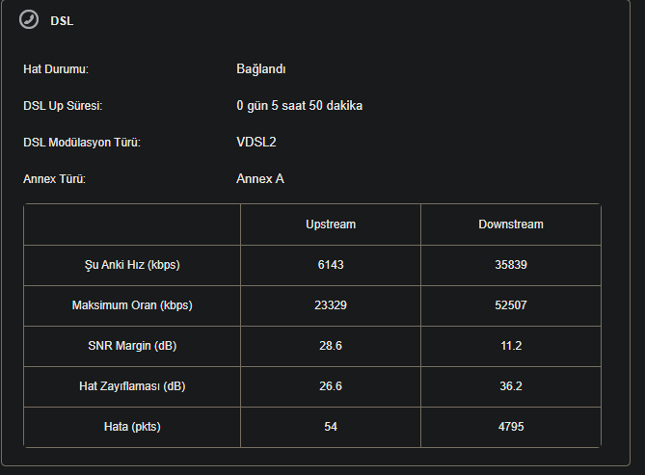The image size is (645, 475).
Task: Click the Downstream column header
Action: pyautogui.click(x=511, y=224)
